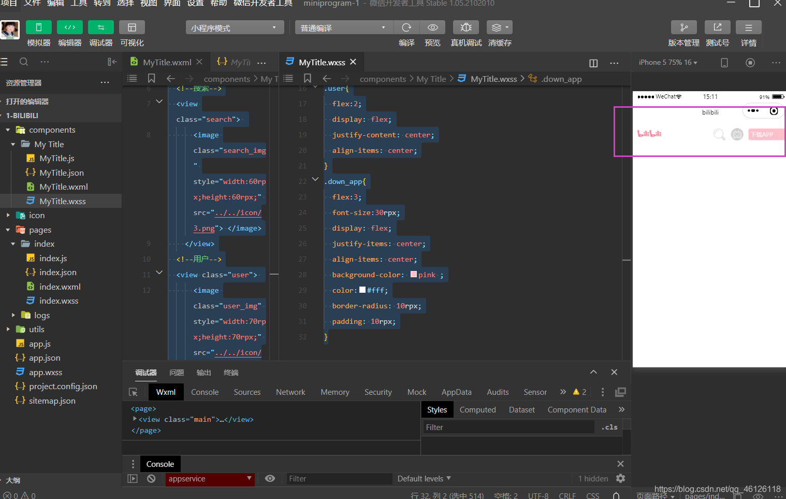The image size is (786, 499).
Task: Open app.wxss file
Action: click(45, 372)
